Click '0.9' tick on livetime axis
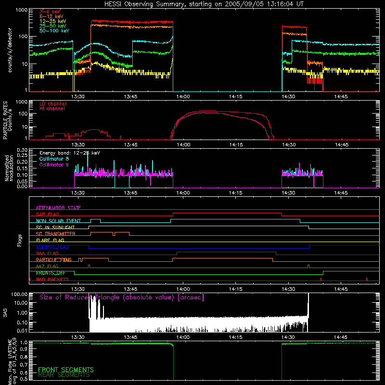 click(x=24, y=348)
